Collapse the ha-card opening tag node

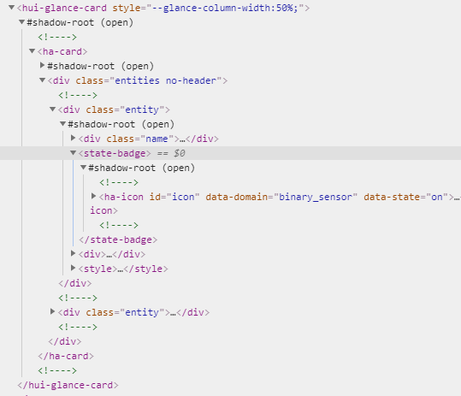coord(32,50)
